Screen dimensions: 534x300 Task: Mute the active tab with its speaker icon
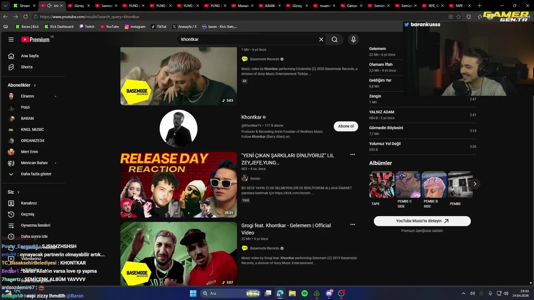click(49, 5)
